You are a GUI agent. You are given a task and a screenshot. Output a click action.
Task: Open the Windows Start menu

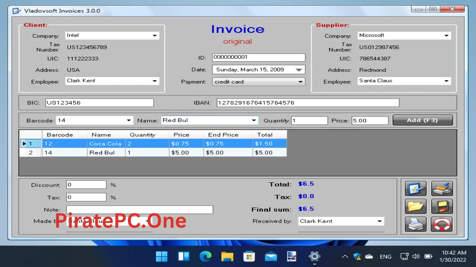pyautogui.click(x=162, y=256)
